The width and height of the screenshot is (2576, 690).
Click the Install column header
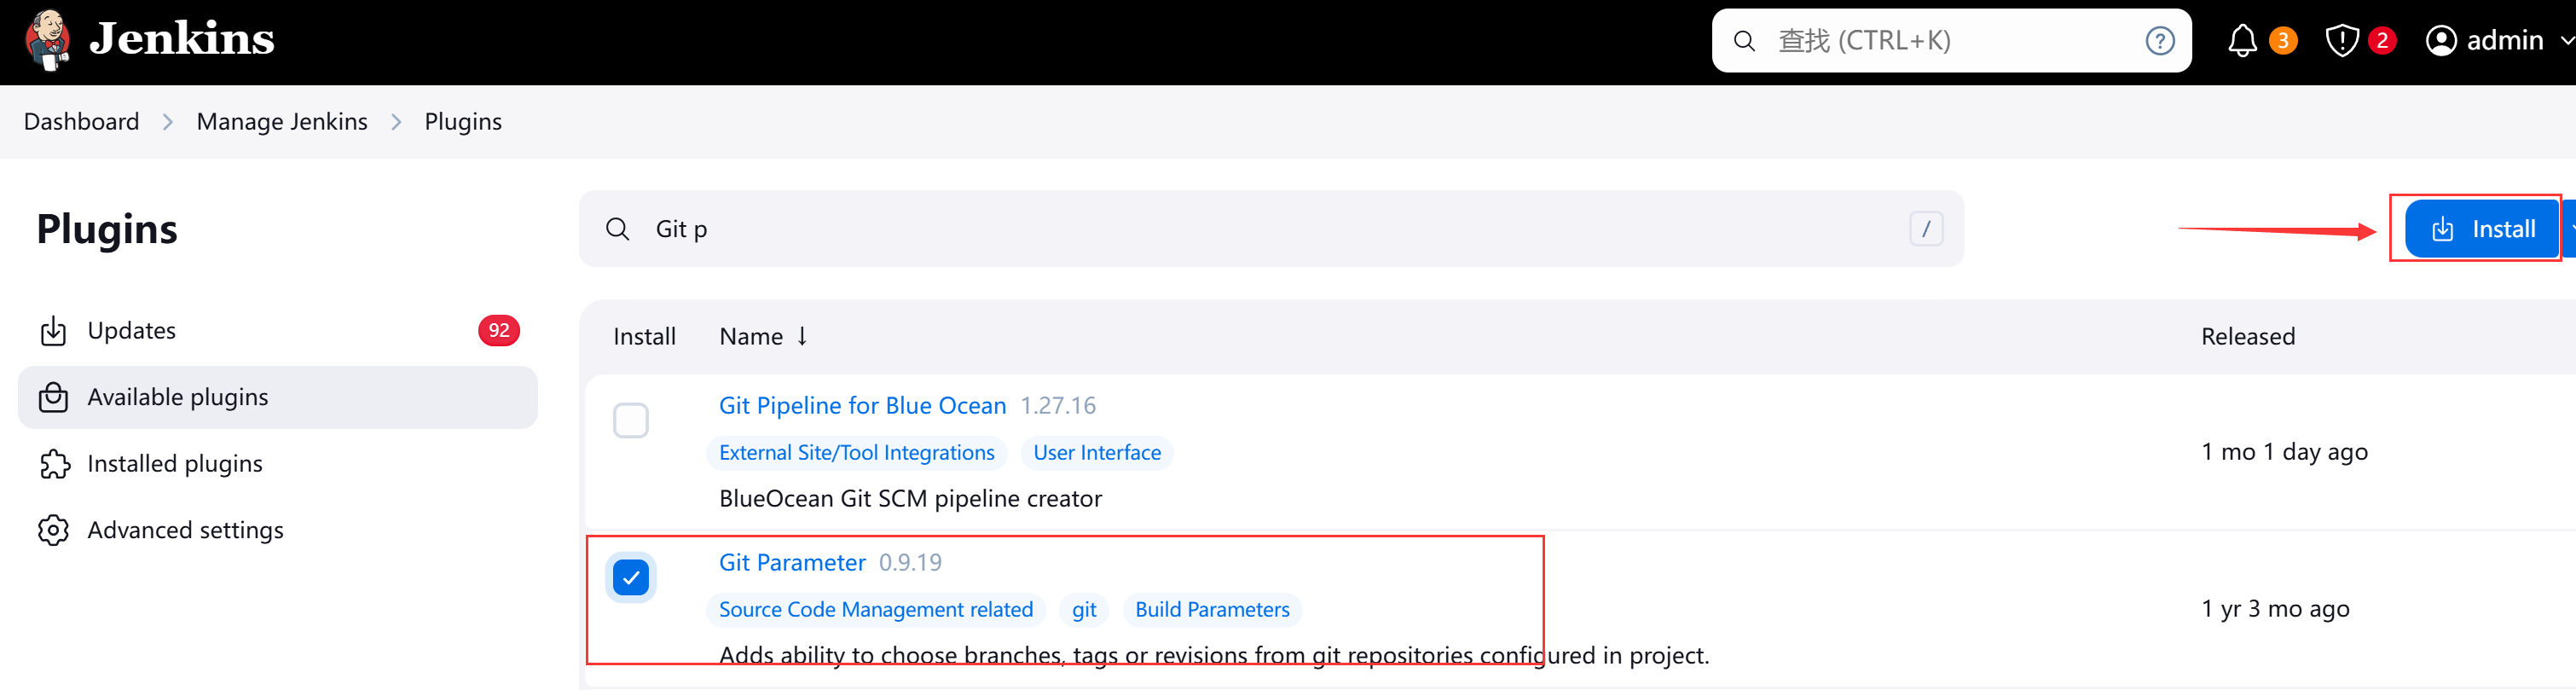[644, 336]
